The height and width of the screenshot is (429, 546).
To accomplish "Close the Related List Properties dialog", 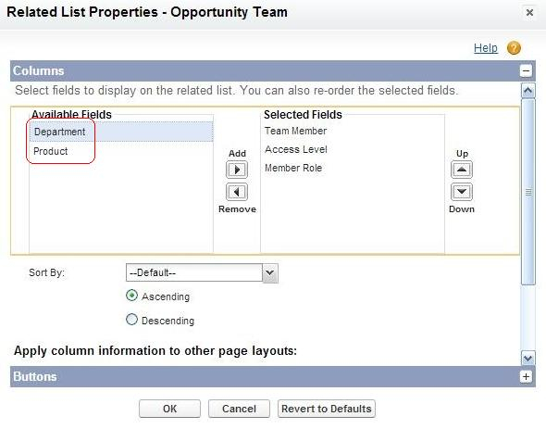I will coord(529,13).
